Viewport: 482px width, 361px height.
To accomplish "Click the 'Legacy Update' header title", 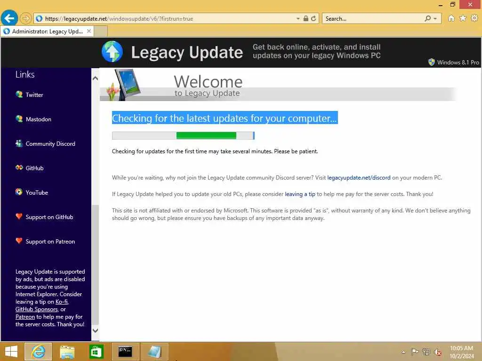I will click(x=187, y=52).
